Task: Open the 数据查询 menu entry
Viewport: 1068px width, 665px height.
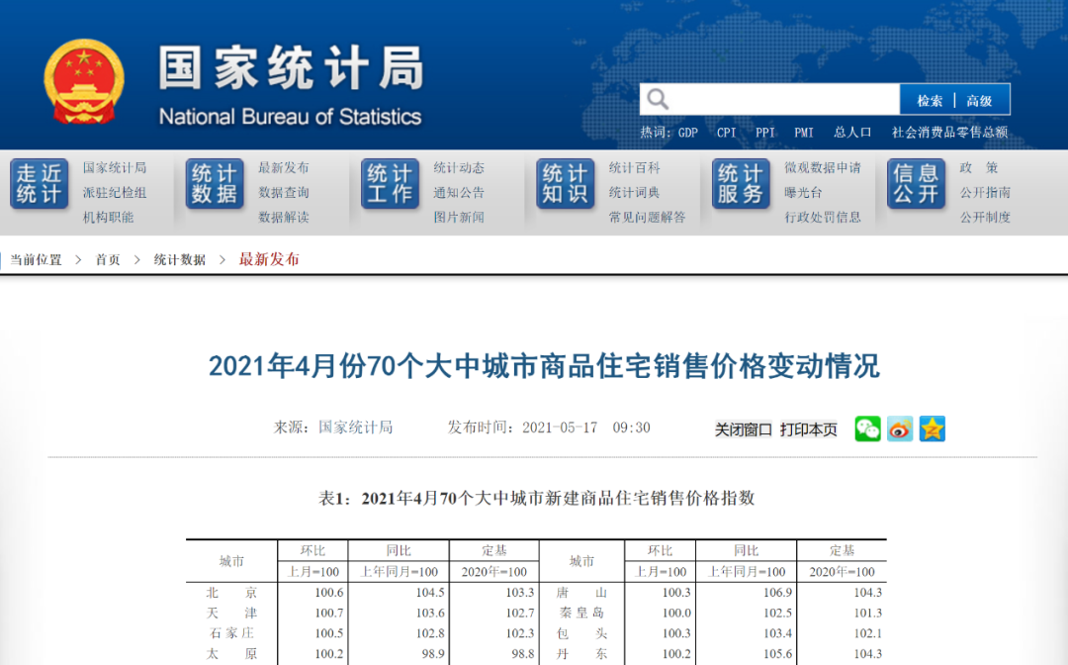Action: pyautogui.click(x=282, y=193)
